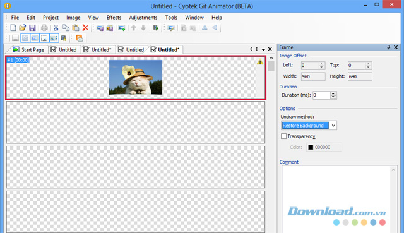Click the first add-frame image icon
Viewport: 404px width, 233px height.
(100, 28)
